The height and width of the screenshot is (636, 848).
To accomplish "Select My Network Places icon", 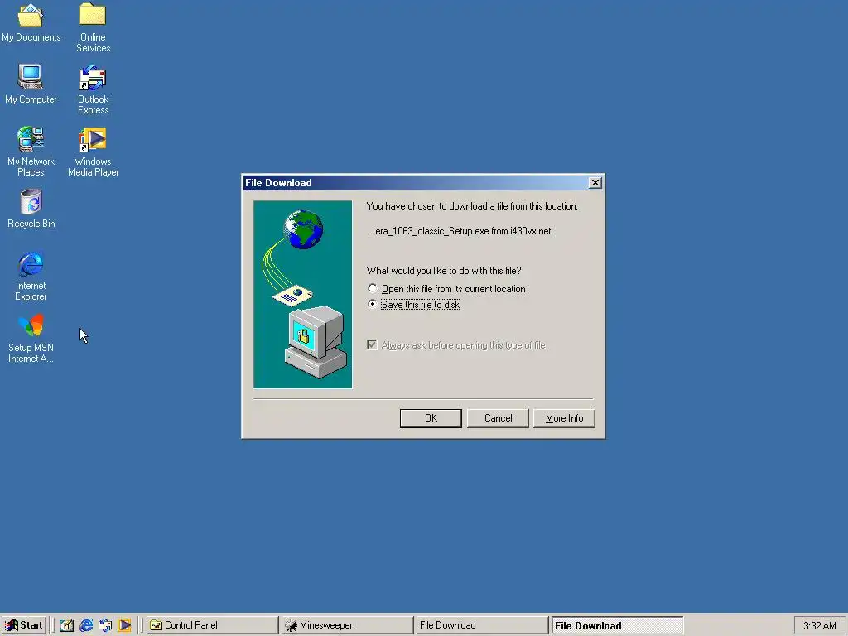I will tap(31, 152).
